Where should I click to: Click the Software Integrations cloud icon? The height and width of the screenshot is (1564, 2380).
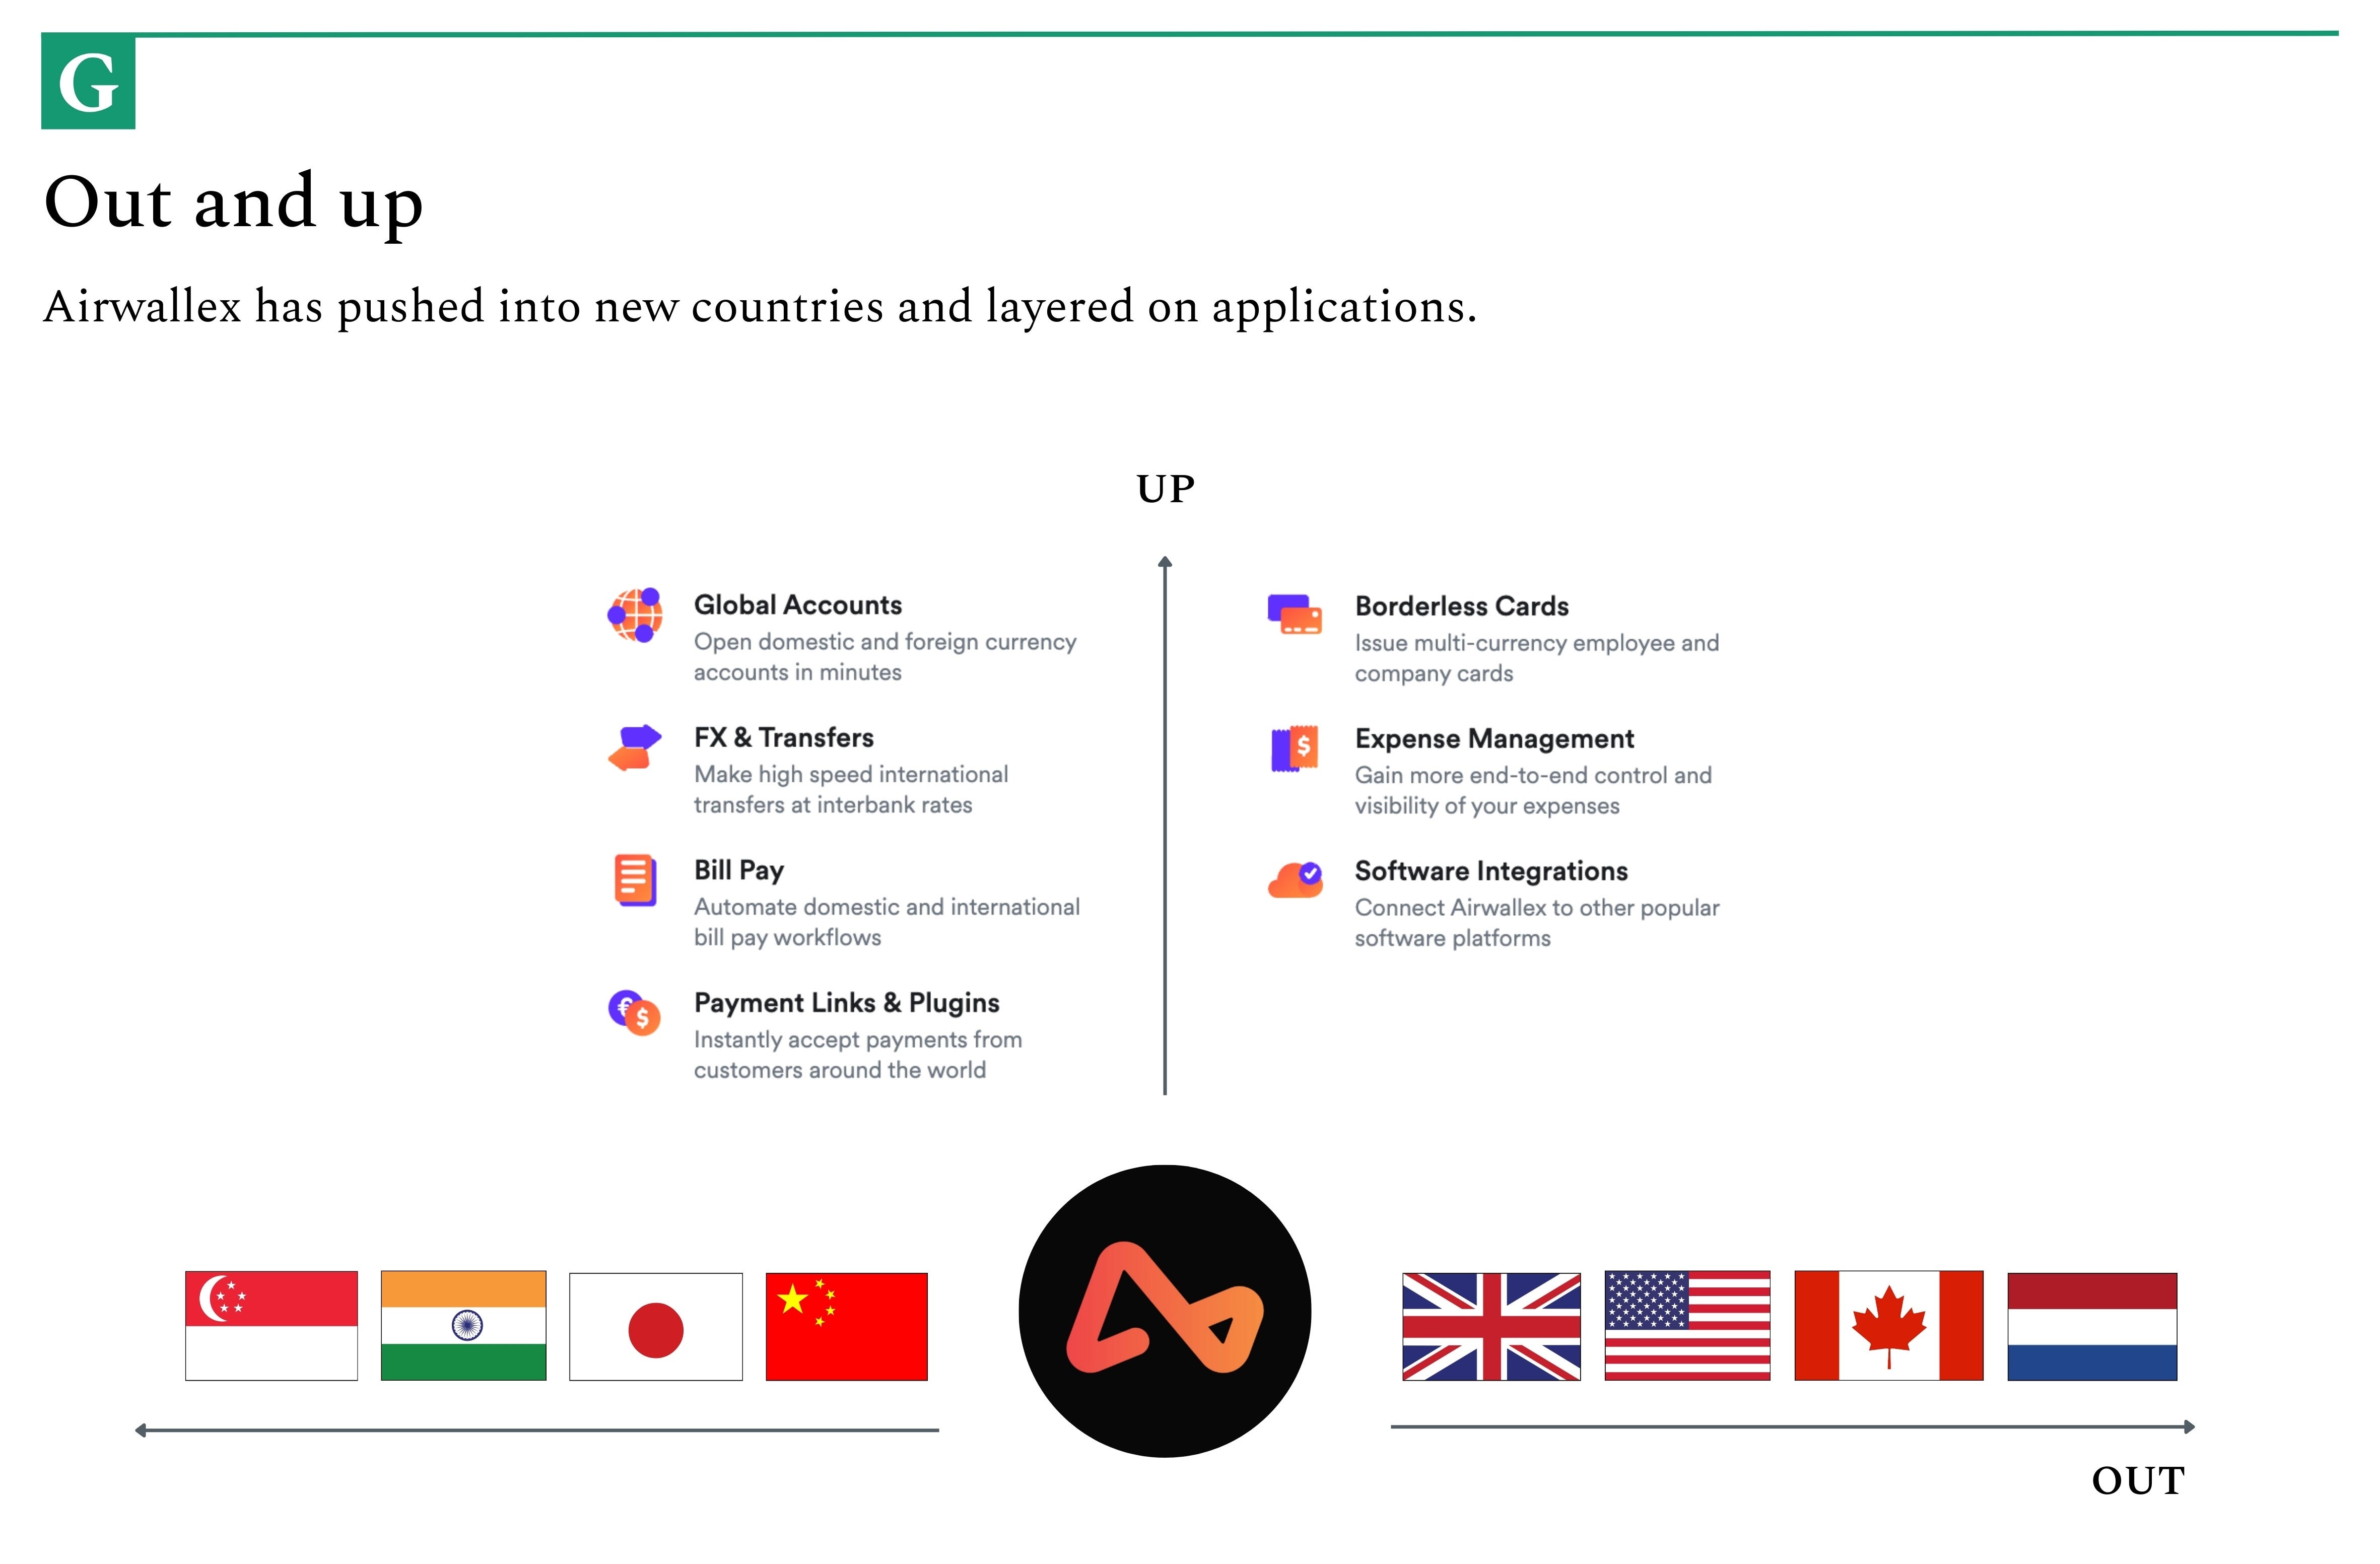click(x=1295, y=880)
